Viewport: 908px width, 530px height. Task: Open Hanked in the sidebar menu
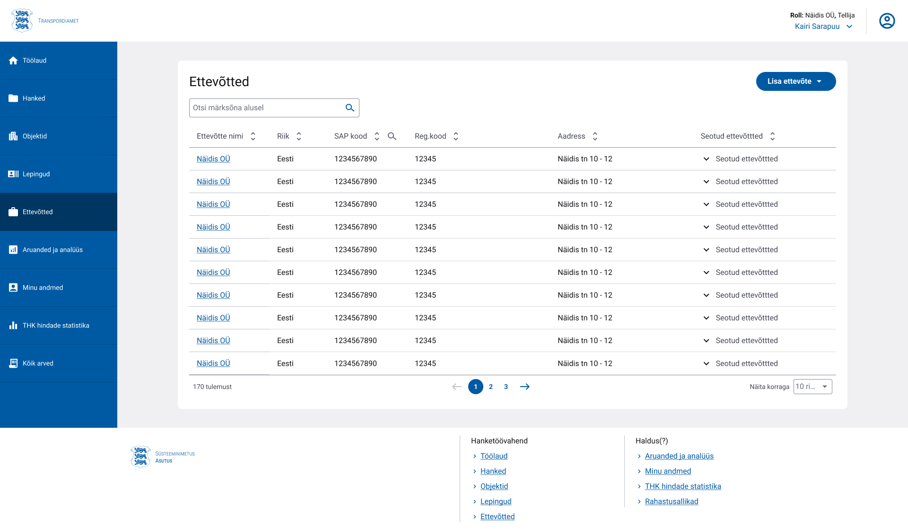point(34,98)
